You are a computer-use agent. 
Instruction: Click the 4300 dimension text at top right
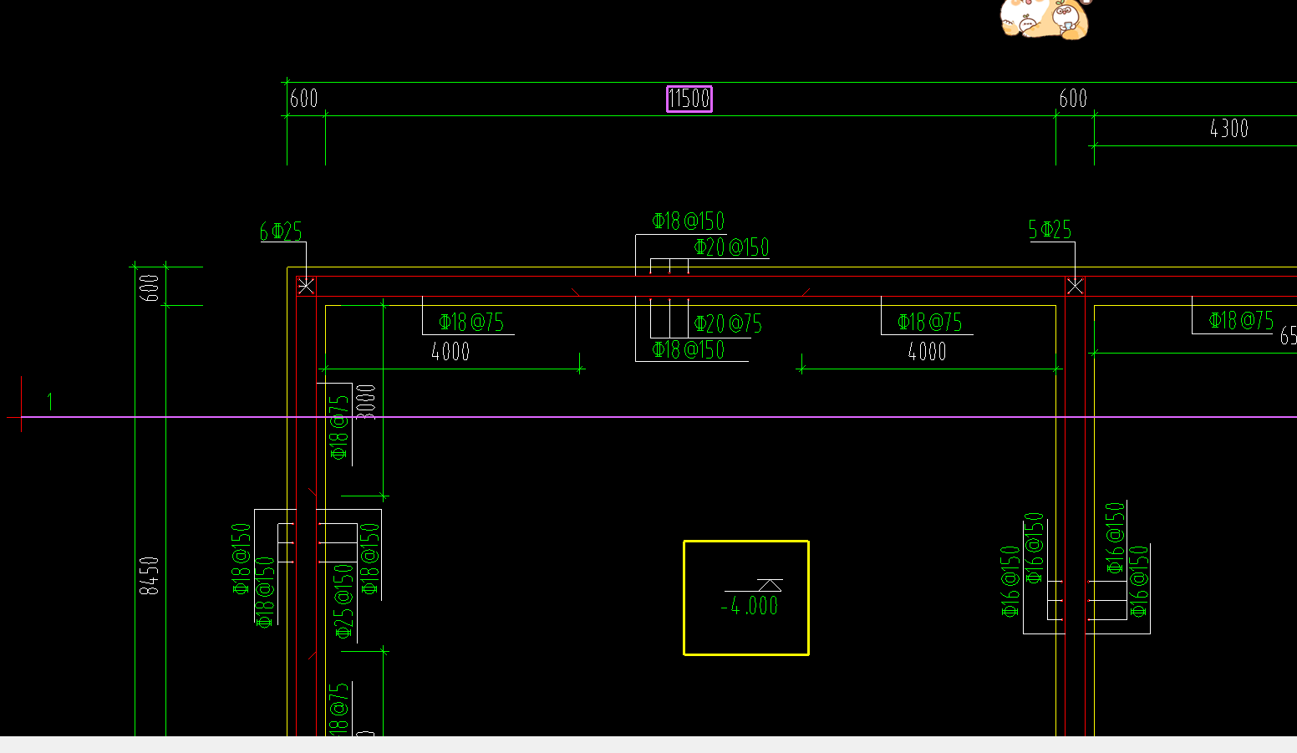(x=1228, y=129)
